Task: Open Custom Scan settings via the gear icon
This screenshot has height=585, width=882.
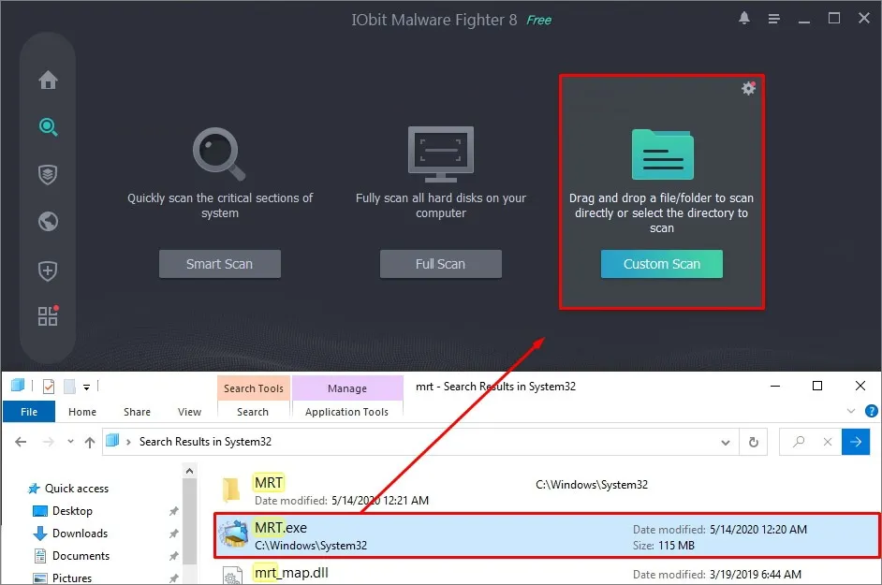Action: (748, 87)
